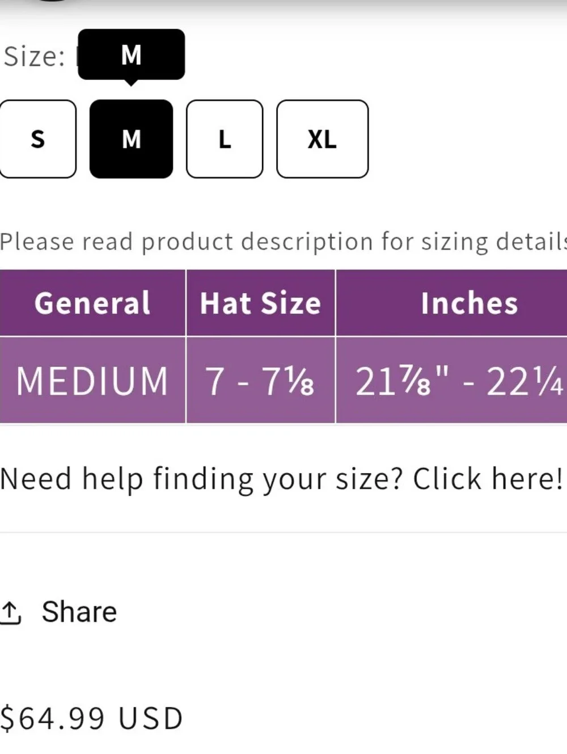Open the 'Need help finding your size' link
Screen dimensions: 567x754
point(281,479)
